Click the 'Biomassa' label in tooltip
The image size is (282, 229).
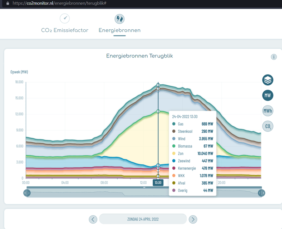[185, 146]
